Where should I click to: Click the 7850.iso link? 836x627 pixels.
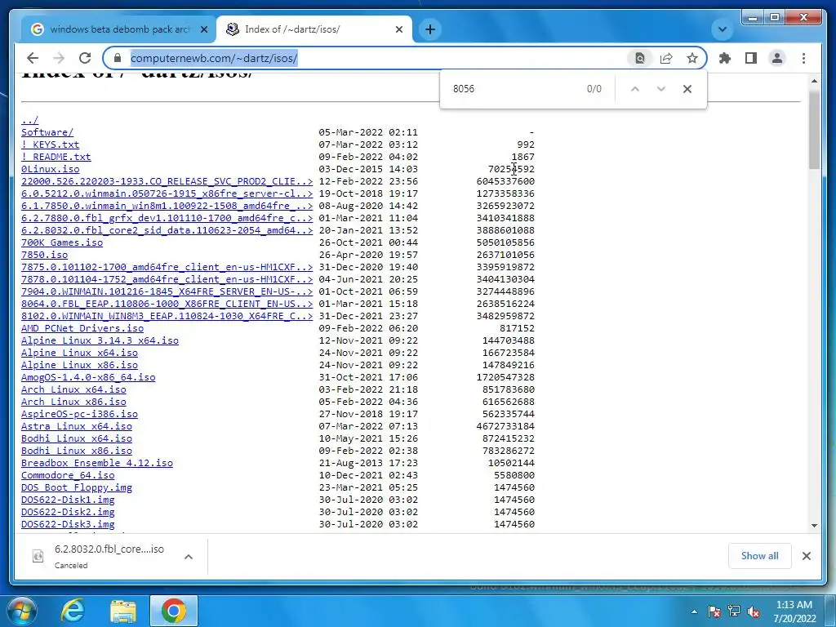(x=44, y=255)
